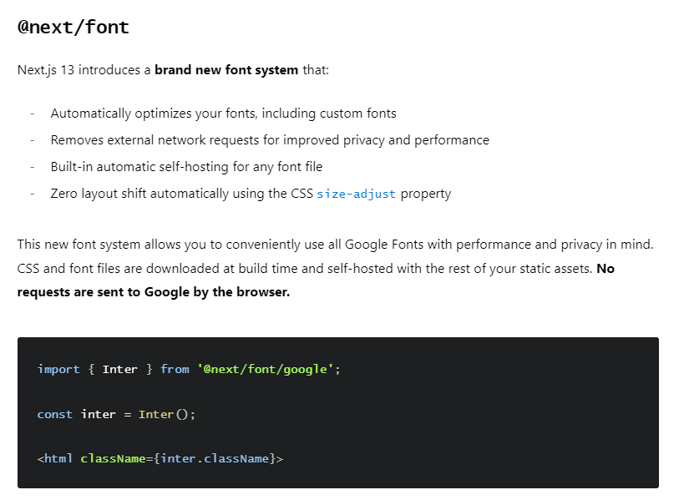Click the '@next/font/google' string in code
This screenshot has width=674, height=500.
(x=266, y=369)
